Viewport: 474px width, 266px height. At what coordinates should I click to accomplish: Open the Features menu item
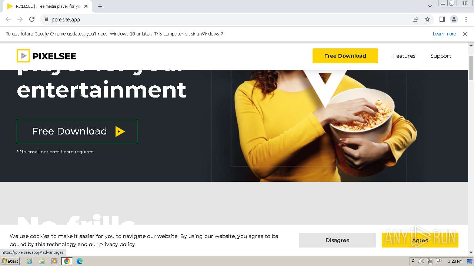[x=404, y=56]
